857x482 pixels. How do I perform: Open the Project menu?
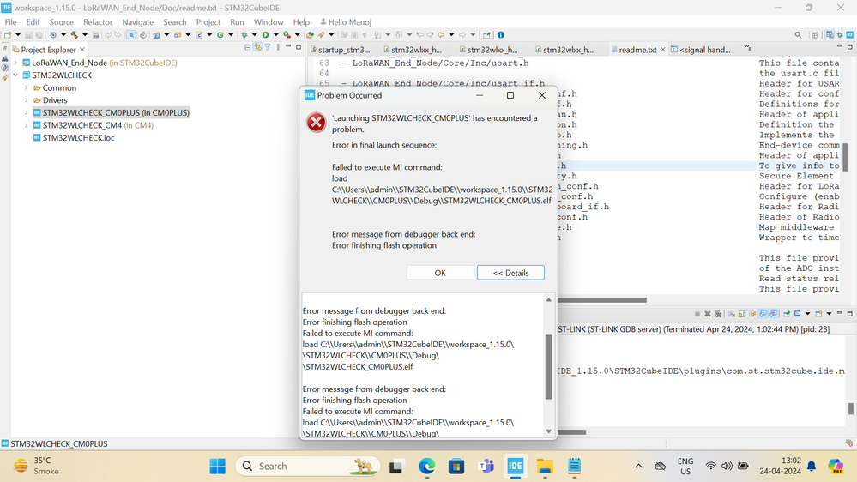tap(208, 21)
